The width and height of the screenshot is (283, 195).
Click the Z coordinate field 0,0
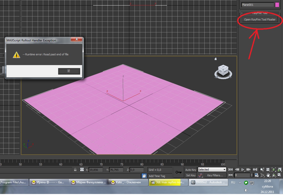(x=137, y=170)
